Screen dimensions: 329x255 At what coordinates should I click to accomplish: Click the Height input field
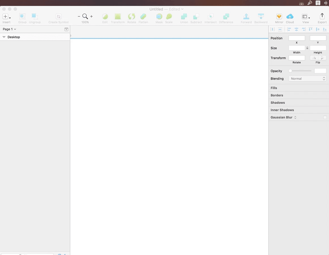pos(318,48)
